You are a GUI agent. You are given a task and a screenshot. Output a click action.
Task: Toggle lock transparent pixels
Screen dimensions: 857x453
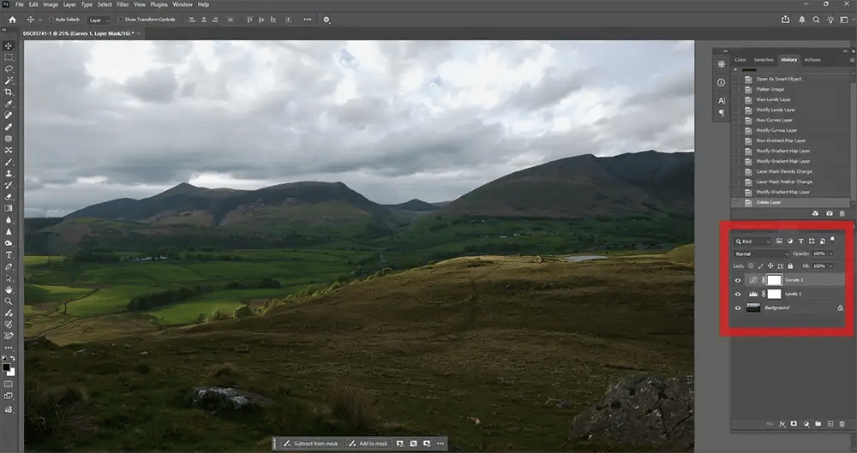tap(751, 266)
